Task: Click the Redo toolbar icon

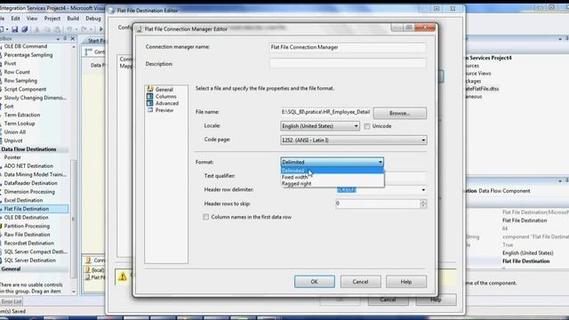Action: click(84, 29)
